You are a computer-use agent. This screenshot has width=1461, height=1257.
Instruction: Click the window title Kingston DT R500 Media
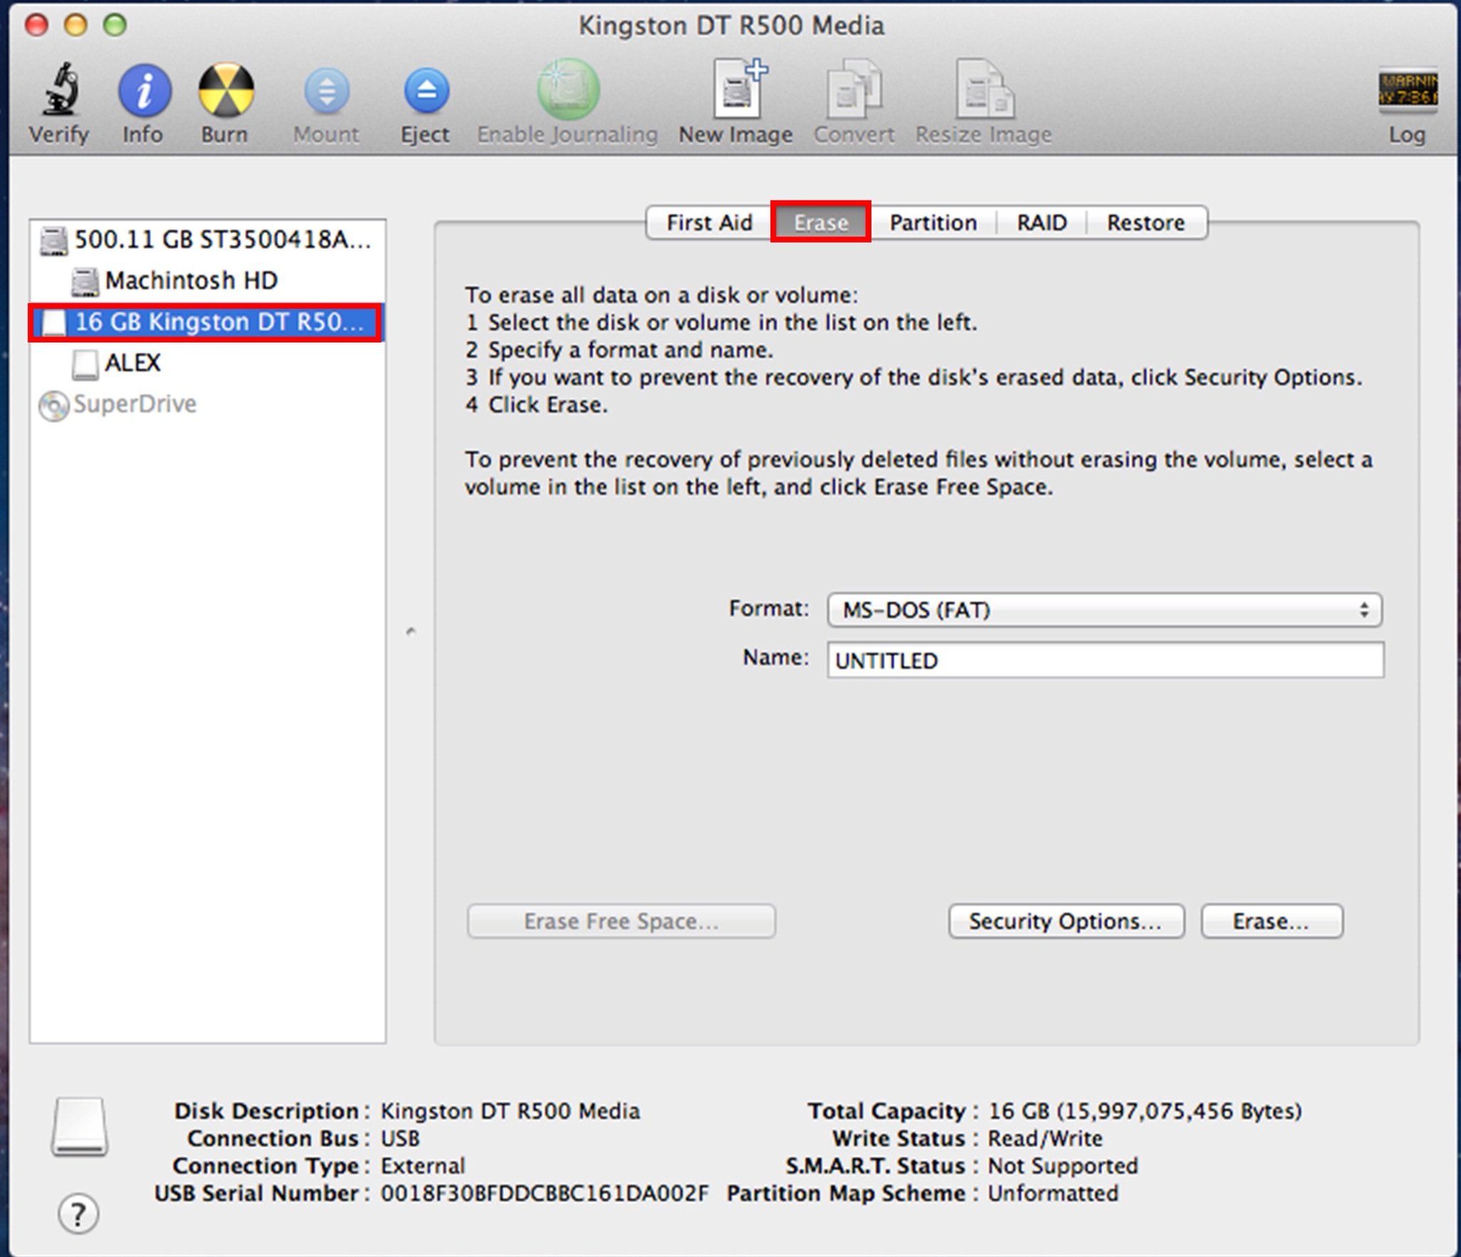[x=731, y=26]
